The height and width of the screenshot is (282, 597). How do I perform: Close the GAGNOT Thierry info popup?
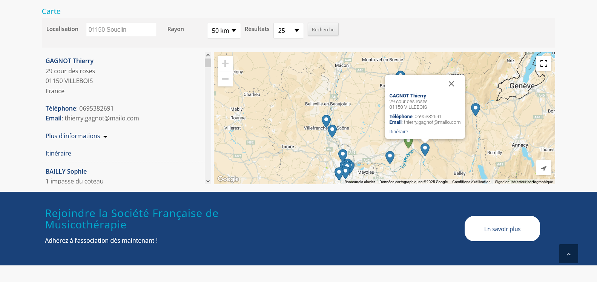(451, 84)
